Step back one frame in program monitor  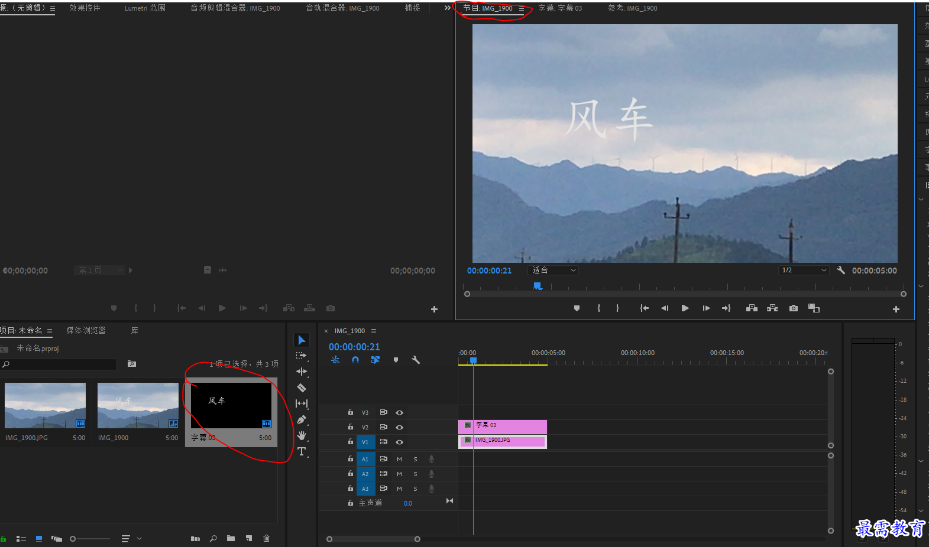pyautogui.click(x=665, y=308)
